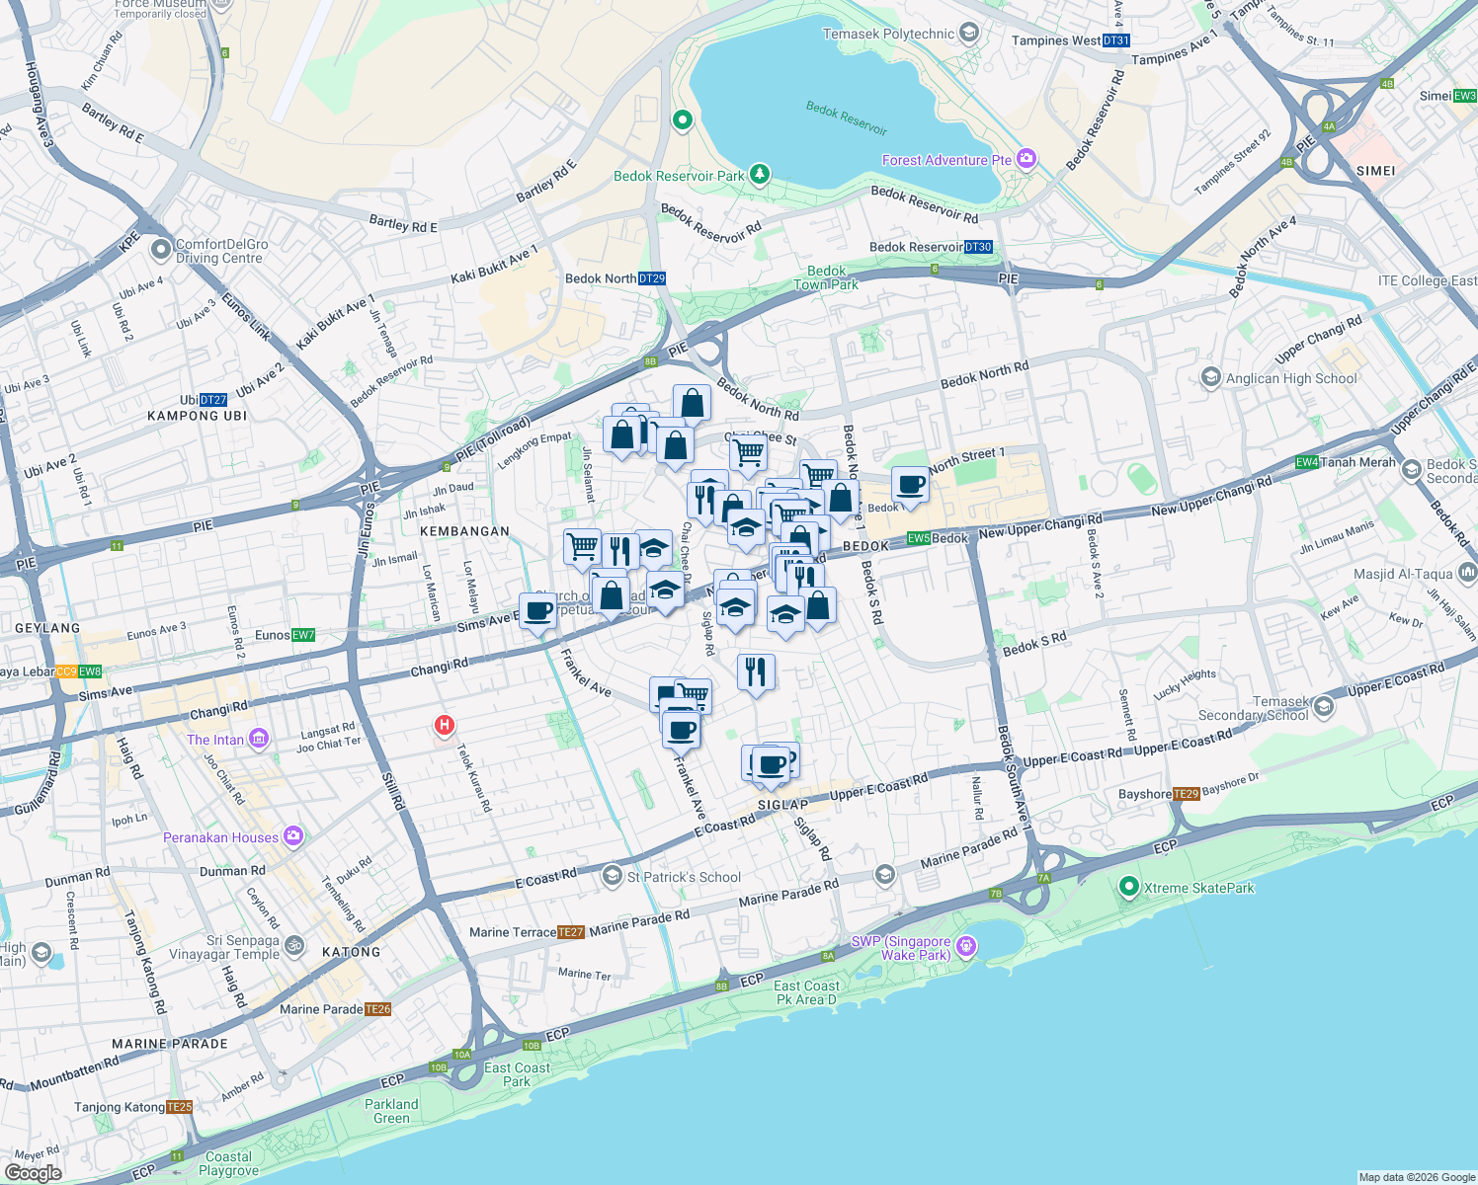Open the restaurant marker near Frankel Ave
This screenshot has height=1185, width=1478.
click(x=757, y=670)
